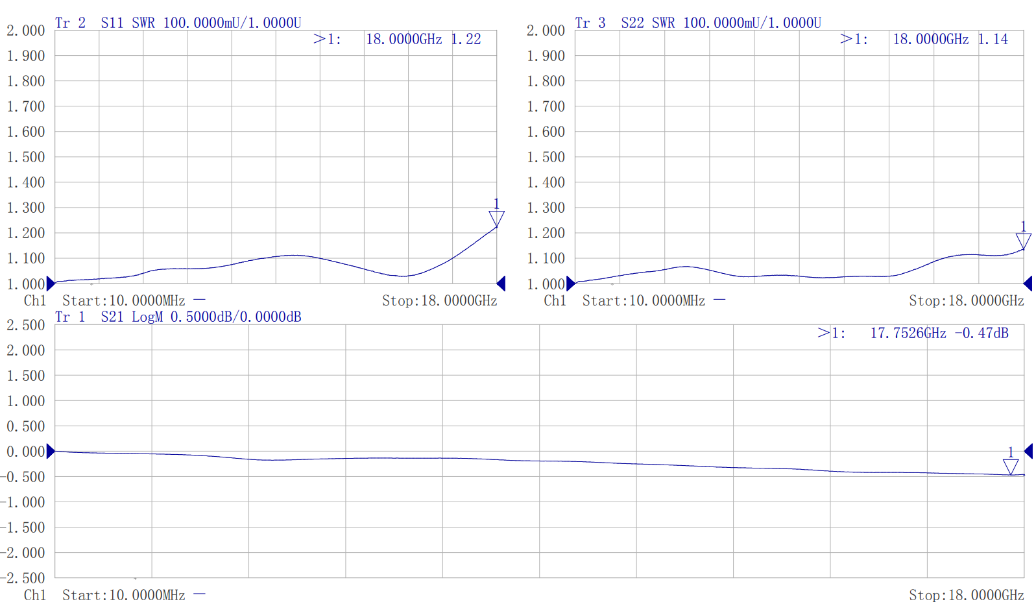Click left reference level arrow on S22 plot
This screenshot has width=1036, height=606.
point(570,284)
